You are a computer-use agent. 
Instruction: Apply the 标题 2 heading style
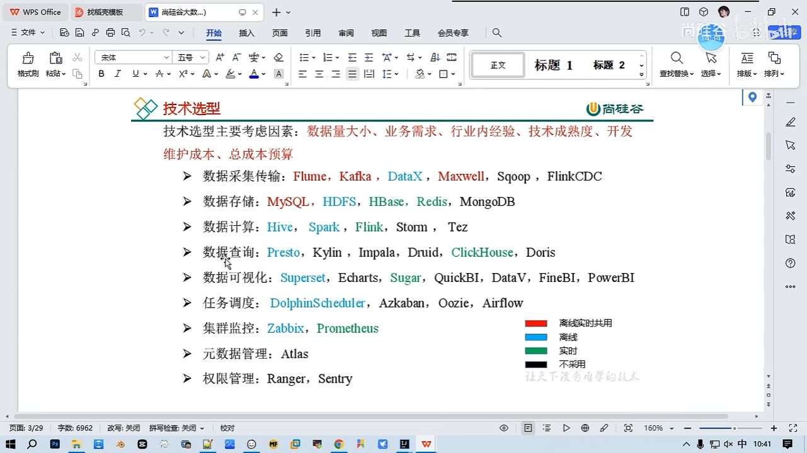609,65
